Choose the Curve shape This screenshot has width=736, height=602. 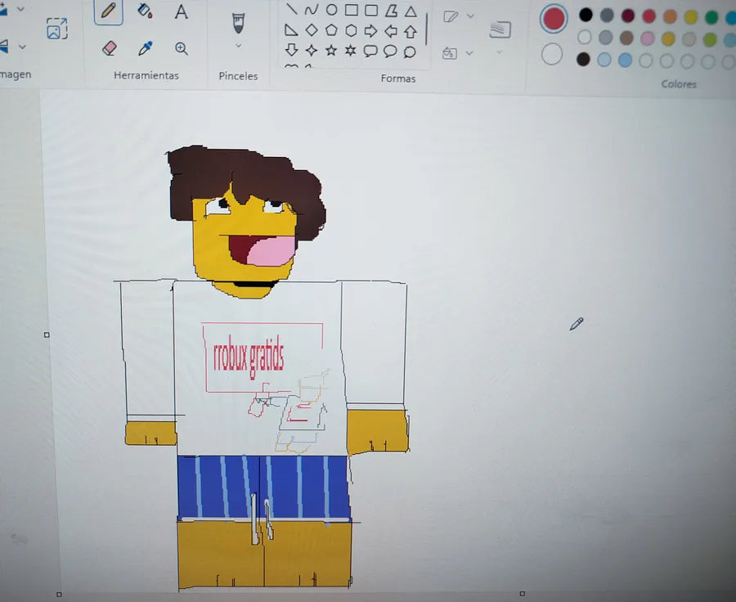coord(312,10)
